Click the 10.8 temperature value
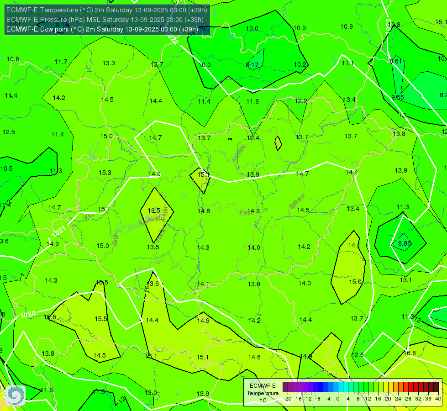This screenshot has width=447, height=411. click(394, 25)
